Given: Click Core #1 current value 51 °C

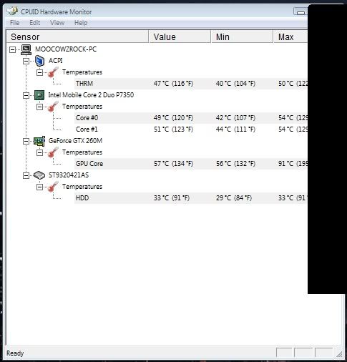Looking at the screenshot, I should coord(173,129).
